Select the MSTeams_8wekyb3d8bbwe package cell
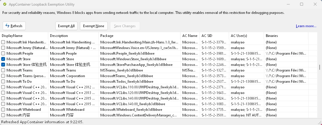The image size is (322, 125). [x=139, y=70]
